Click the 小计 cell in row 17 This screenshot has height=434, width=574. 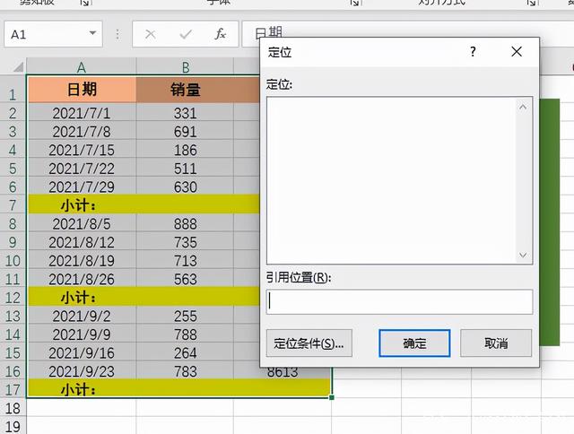pos(82,389)
